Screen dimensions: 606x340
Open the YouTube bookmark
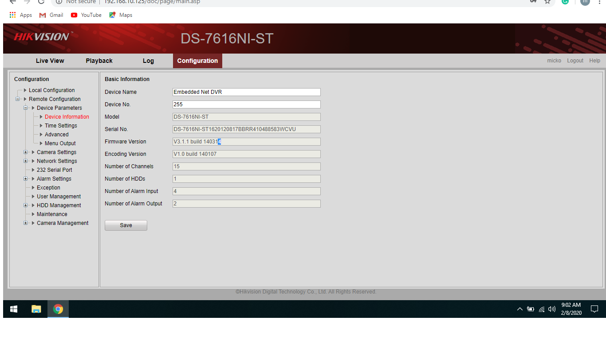coord(86,15)
